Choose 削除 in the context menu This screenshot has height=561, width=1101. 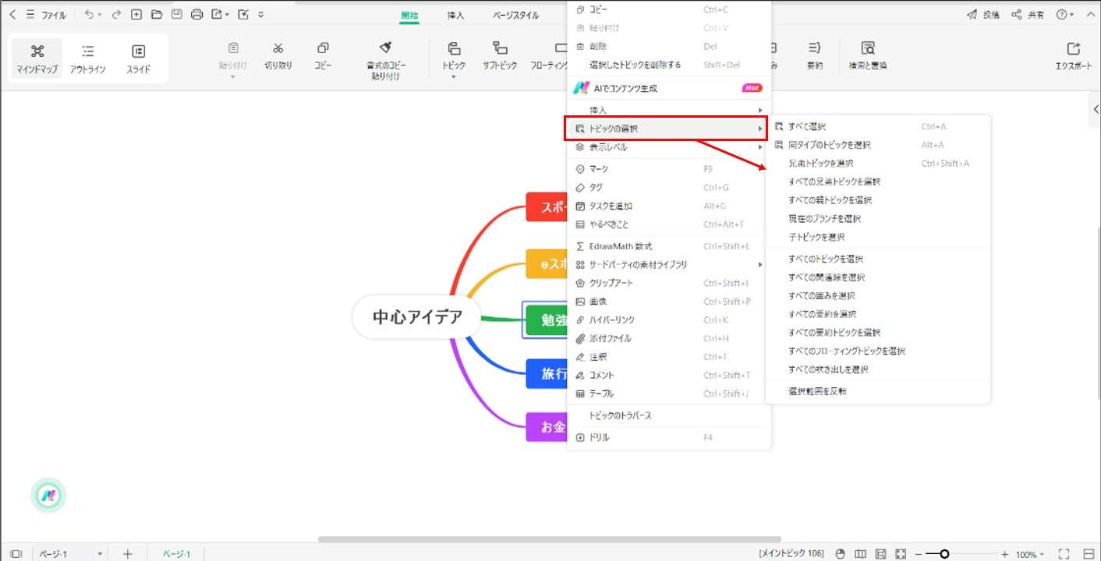tap(669, 47)
